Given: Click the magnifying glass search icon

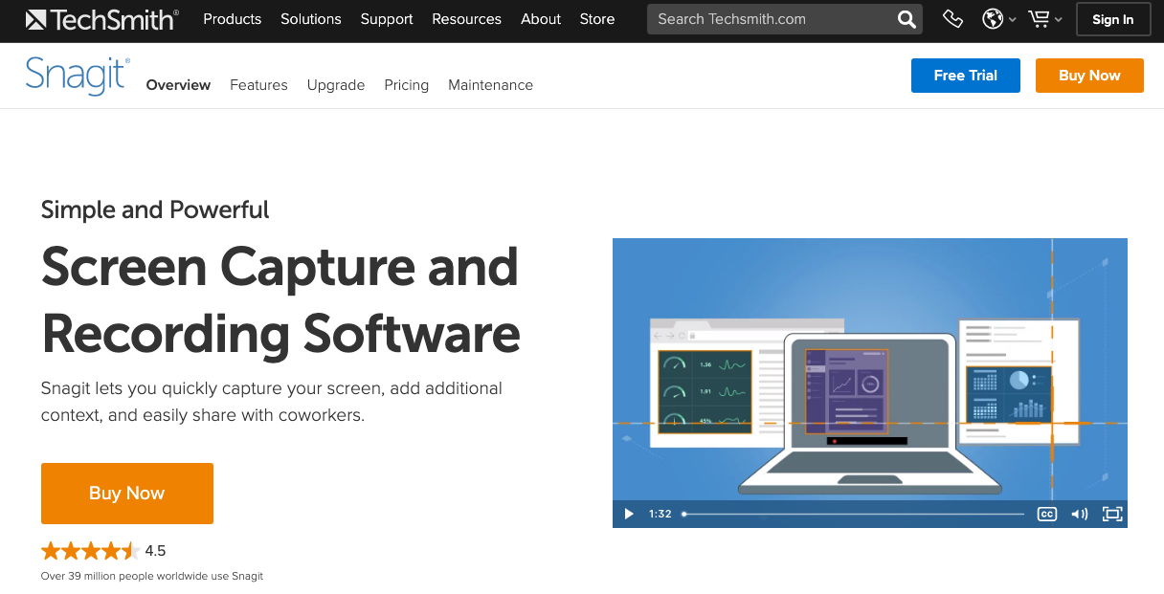Looking at the screenshot, I should click(906, 19).
